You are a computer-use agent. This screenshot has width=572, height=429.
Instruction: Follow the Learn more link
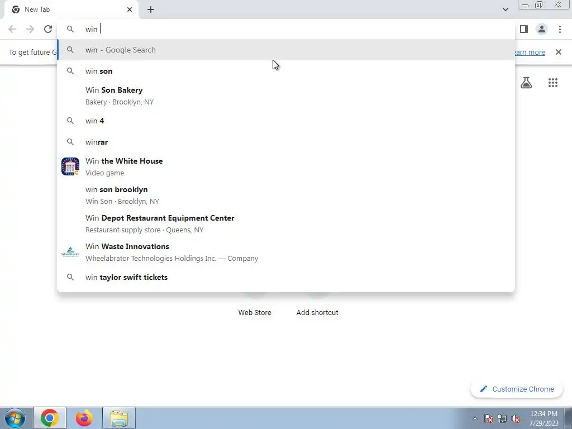click(530, 52)
